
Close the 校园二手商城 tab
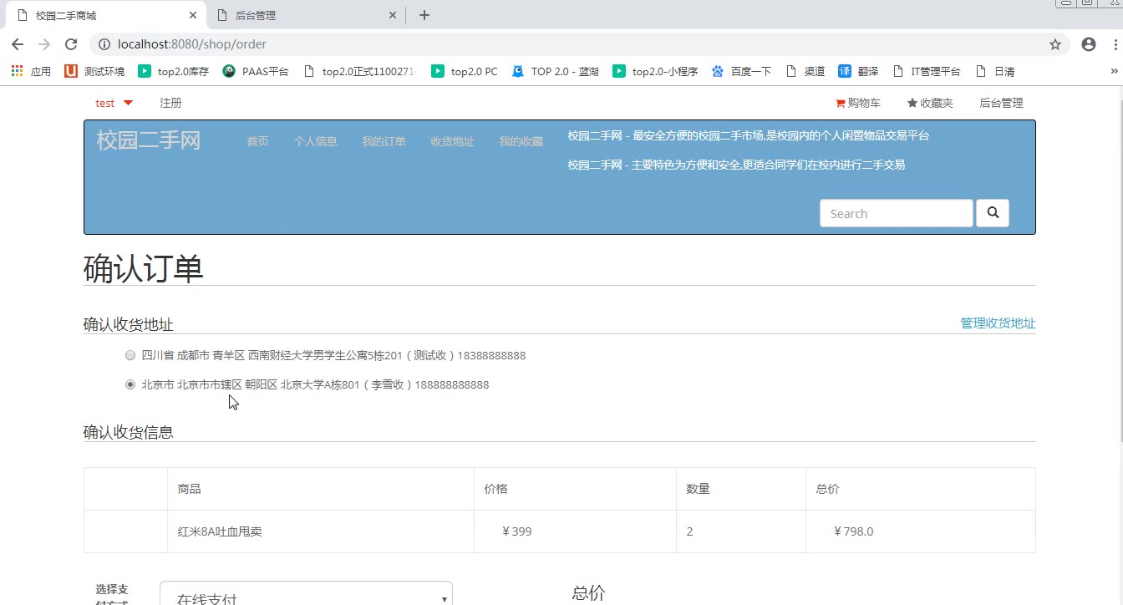click(x=193, y=15)
